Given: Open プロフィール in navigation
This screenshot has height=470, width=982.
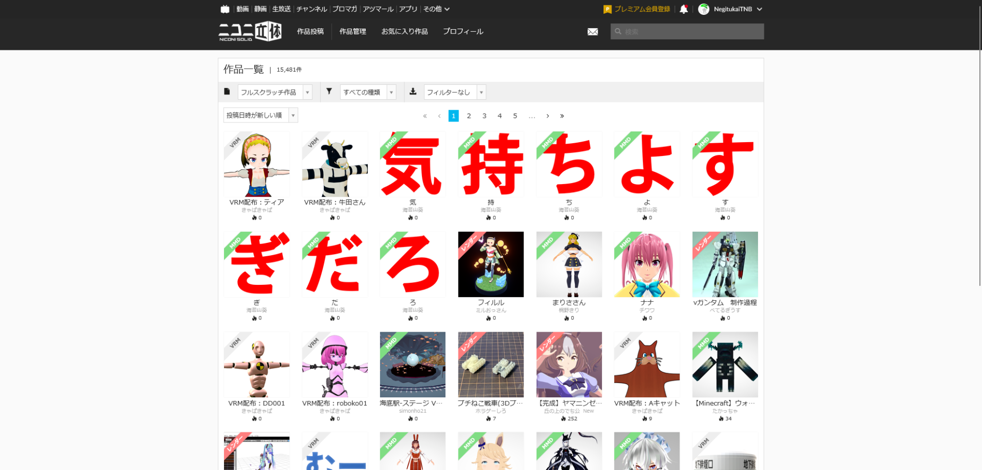Looking at the screenshot, I should tap(463, 32).
